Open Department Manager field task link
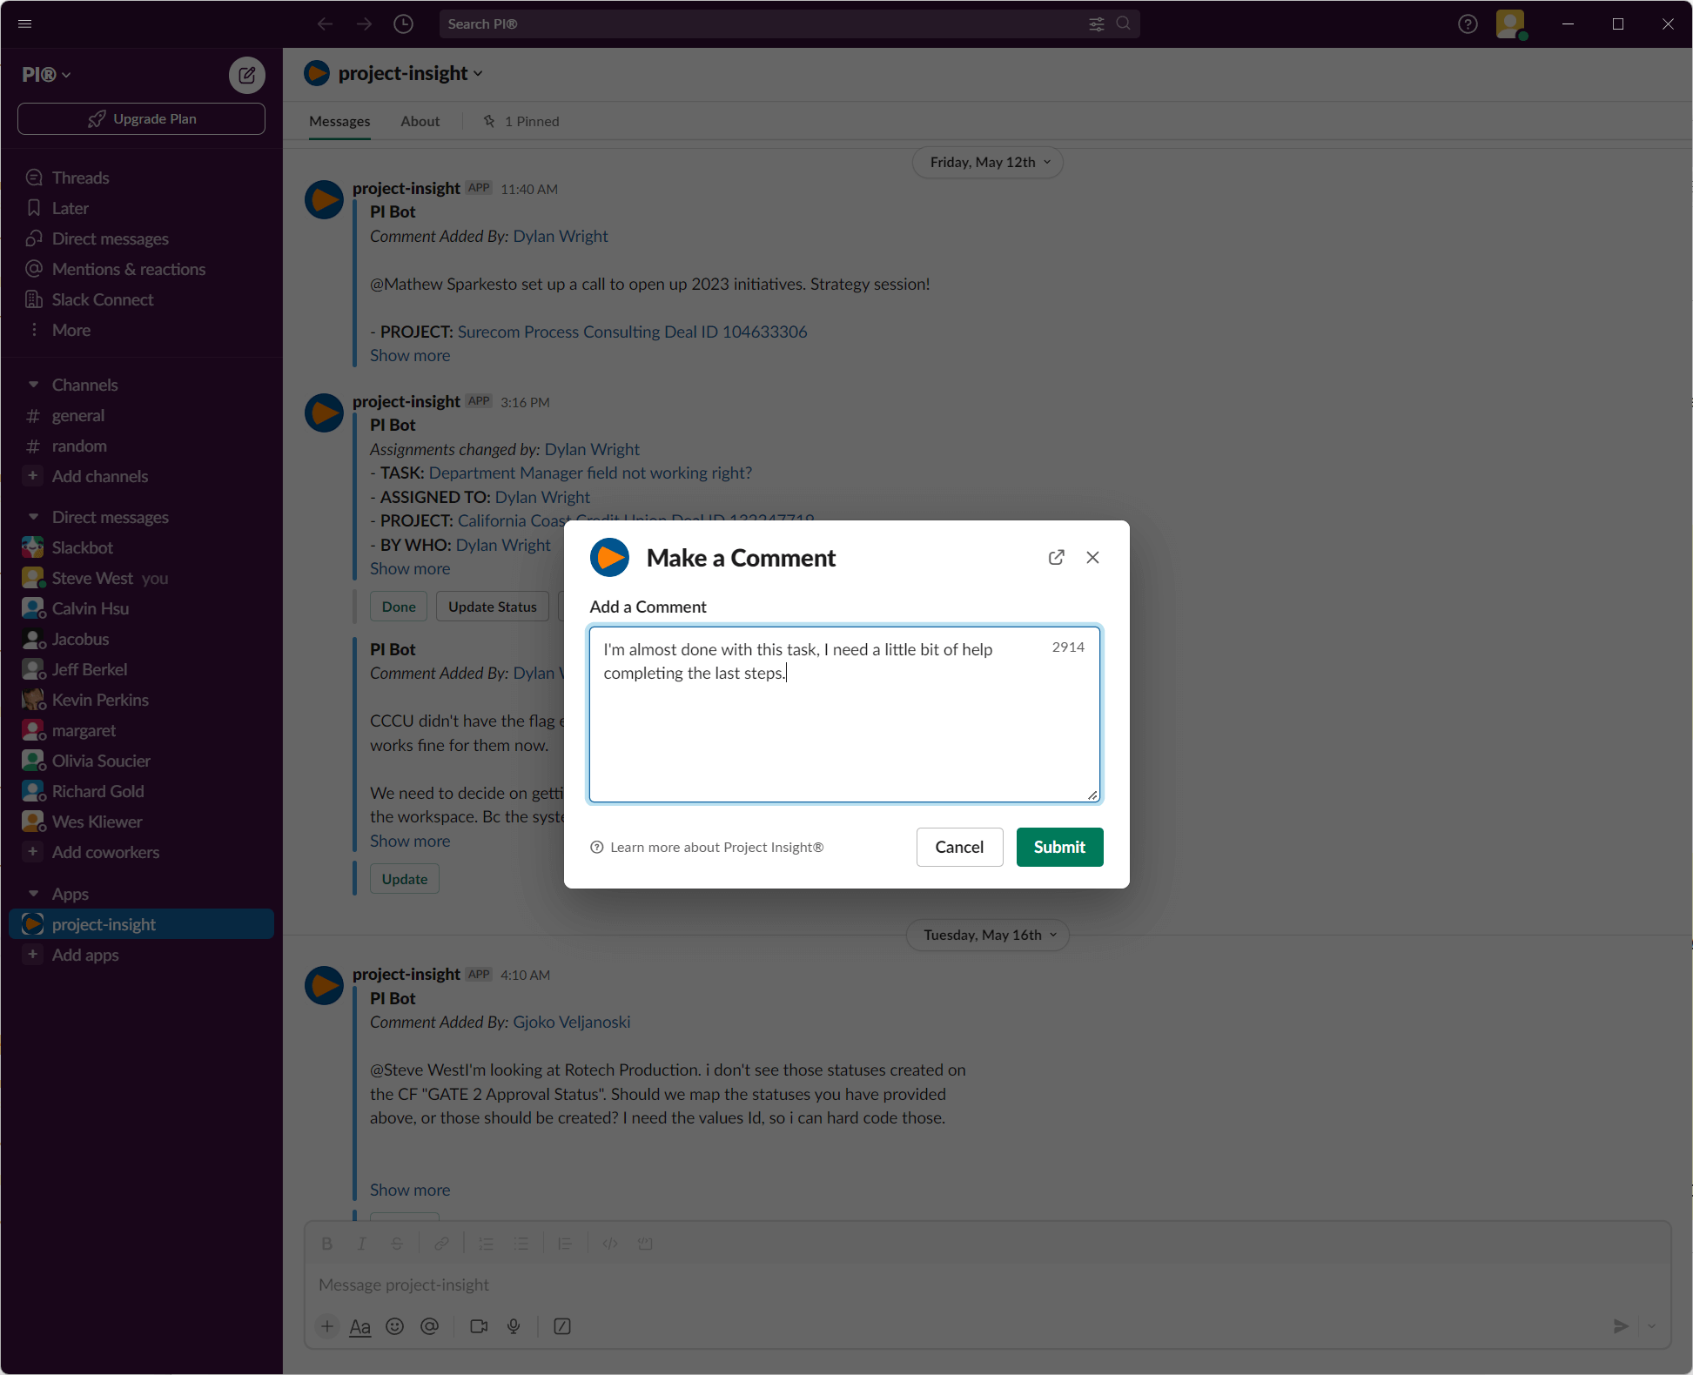 pyautogui.click(x=590, y=473)
